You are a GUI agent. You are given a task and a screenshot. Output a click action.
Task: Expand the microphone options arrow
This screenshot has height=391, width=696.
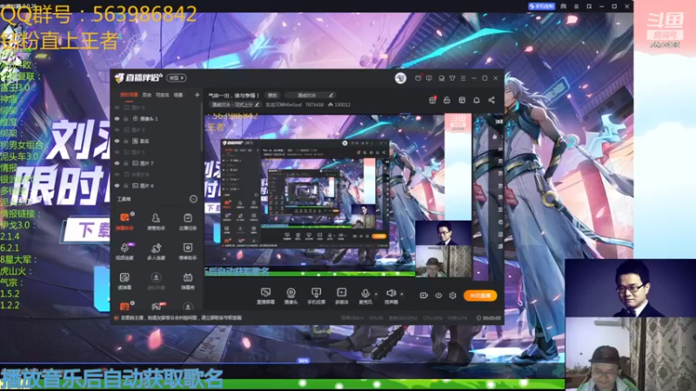pyautogui.click(x=377, y=294)
